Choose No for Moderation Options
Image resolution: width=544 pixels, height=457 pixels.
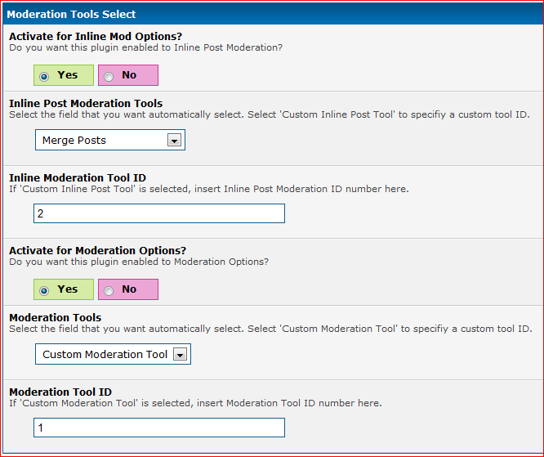(x=109, y=290)
